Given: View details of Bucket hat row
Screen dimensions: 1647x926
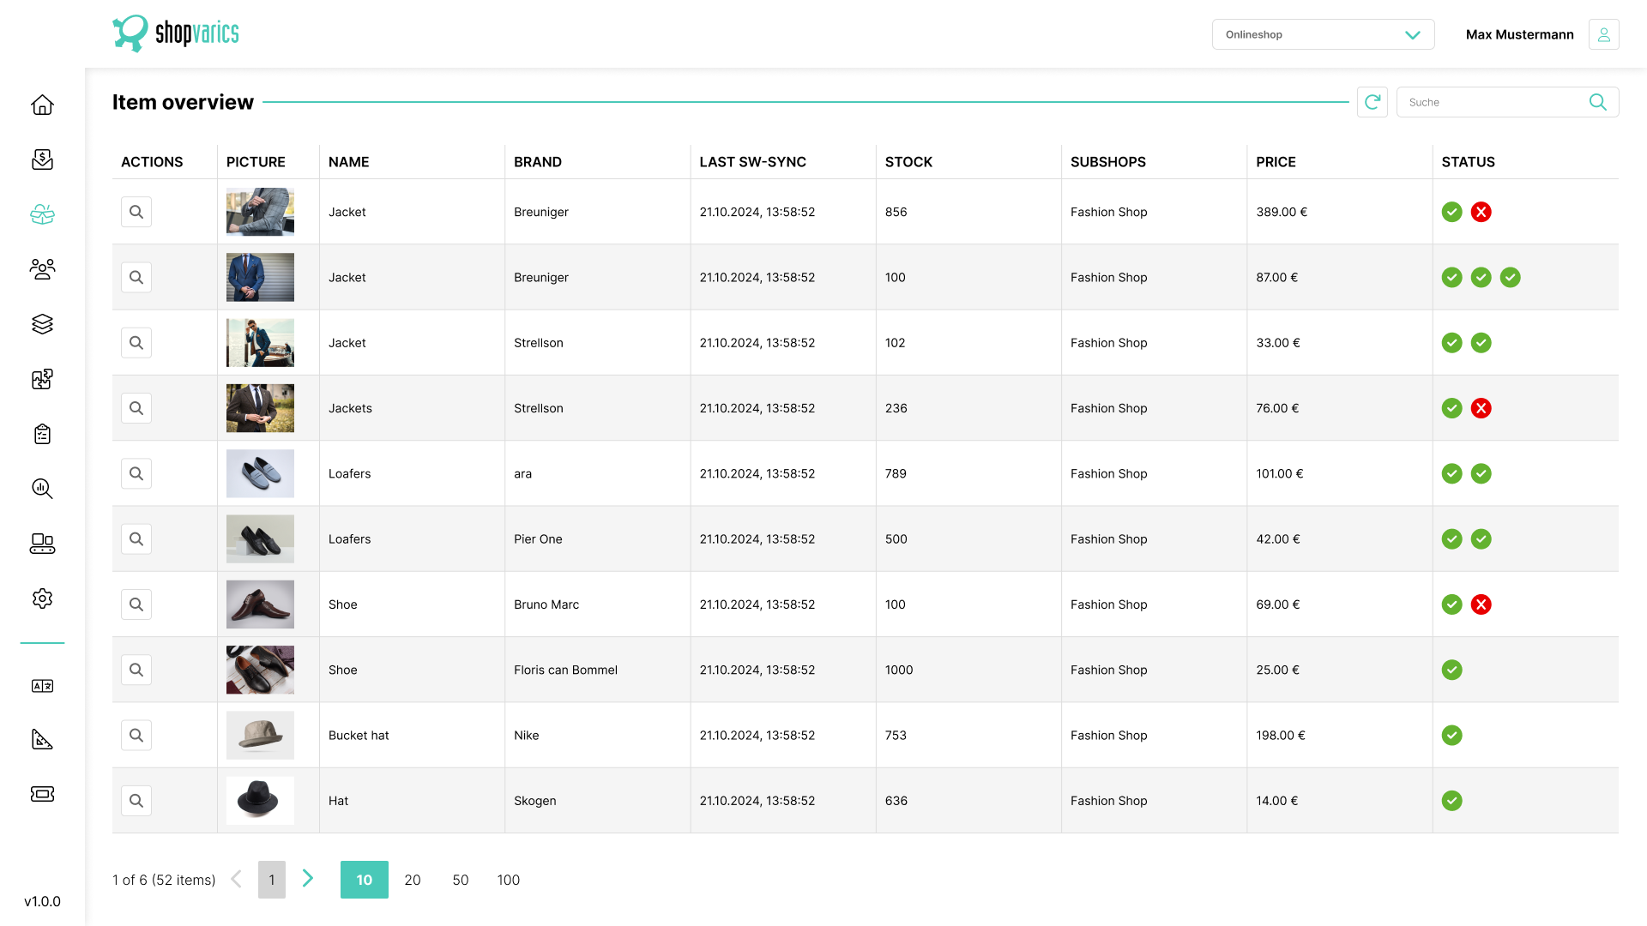Looking at the screenshot, I should tap(136, 736).
